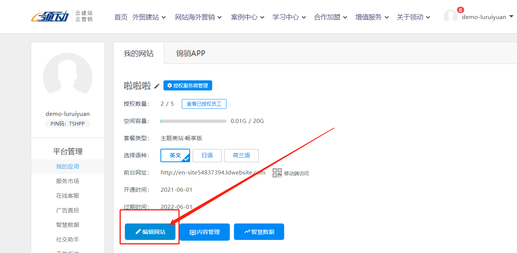Click the sidebar username demo-luruiyuan
Image resolution: width=517 pixels, height=253 pixels.
68,114
